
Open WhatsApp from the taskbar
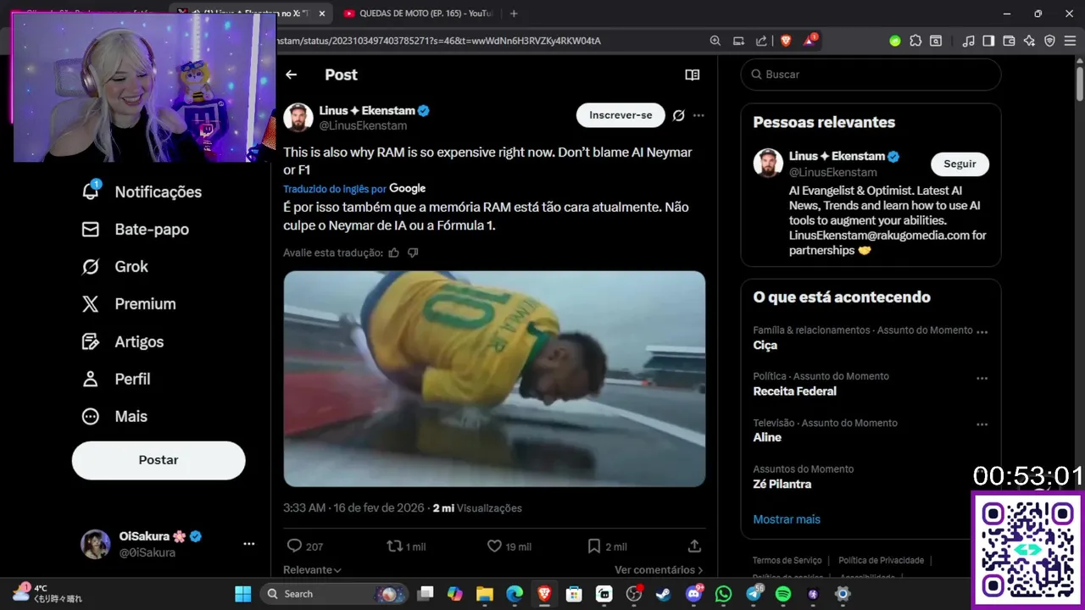click(x=723, y=594)
